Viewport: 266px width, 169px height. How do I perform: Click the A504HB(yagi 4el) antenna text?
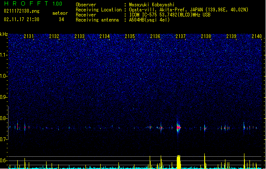149,20
